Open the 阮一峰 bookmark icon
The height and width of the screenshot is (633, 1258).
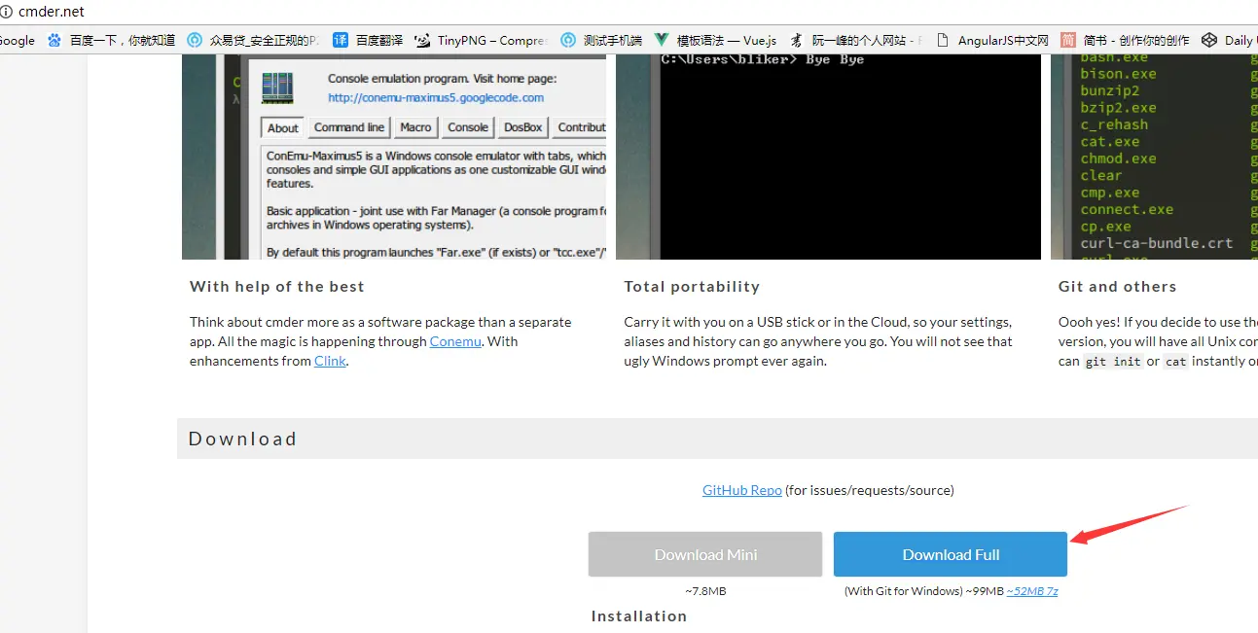click(797, 40)
